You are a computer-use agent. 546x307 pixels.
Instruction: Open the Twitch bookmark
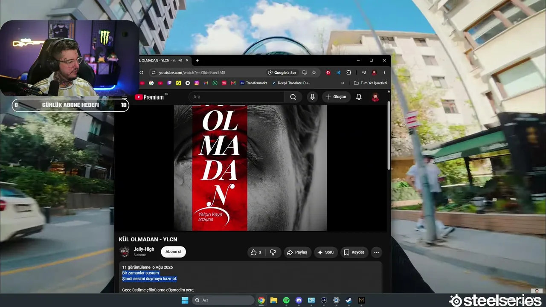tap(170, 83)
